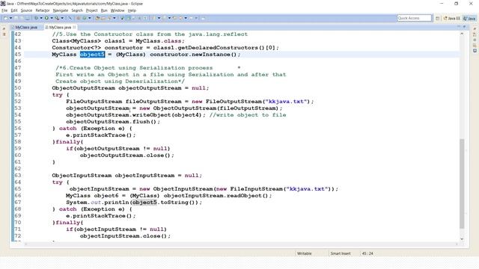Click the green Run button icon
The width and height of the screenshot is (479, 269).
coord(46,18)
